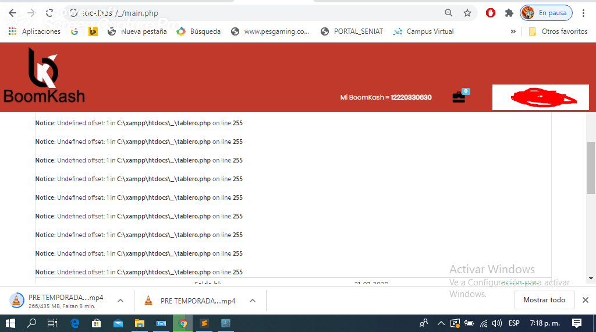596x332 pixels.
Task: Close the downloads bar
Action: (x=586, y=300)
